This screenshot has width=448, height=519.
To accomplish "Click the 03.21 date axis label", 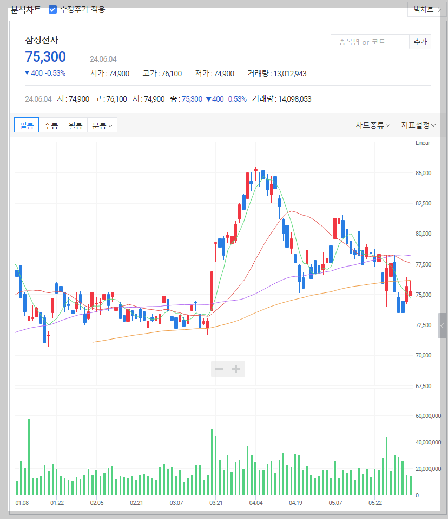I will pos(216,503).
